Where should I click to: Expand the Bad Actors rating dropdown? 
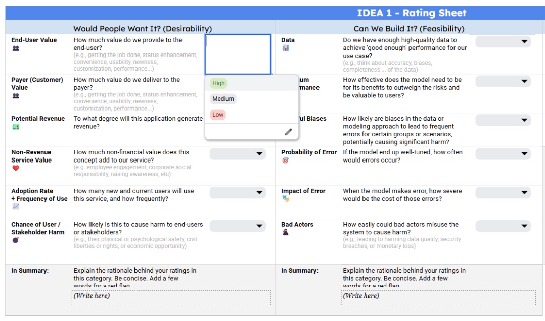(x=503, y=226)
